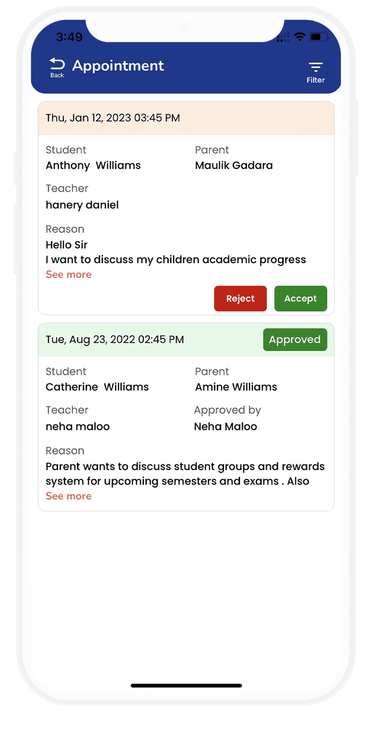The width and height of the screenshot is (376, 729).
Task: Click the green Approved status badge
Action: (x=295, y=340)
